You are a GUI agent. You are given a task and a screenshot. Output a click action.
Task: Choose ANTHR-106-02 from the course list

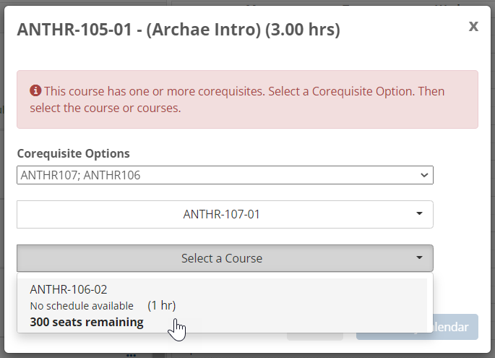pos(69,289)
